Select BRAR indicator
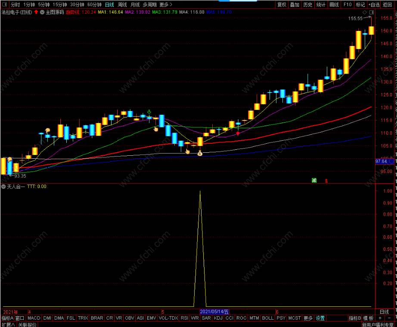397x327 pixels. 97,318
